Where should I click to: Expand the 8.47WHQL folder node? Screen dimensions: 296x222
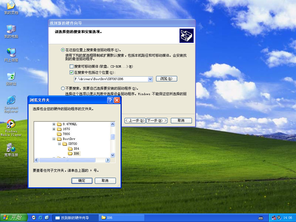point(54,124)
